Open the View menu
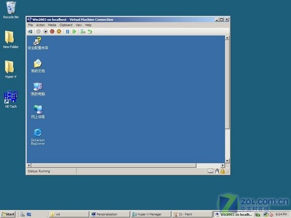 click(79, 25)
